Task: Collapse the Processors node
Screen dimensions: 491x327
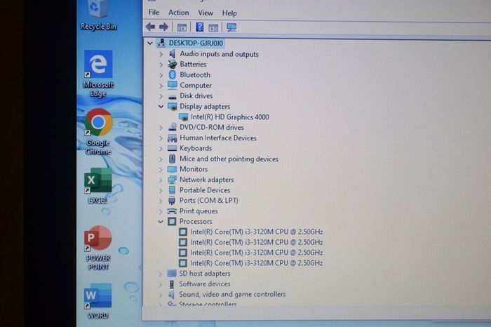Action: click(161, 222)
